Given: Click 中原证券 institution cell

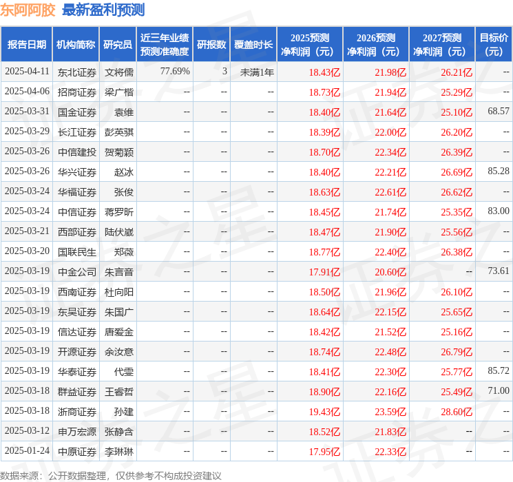Looking at the screenshot, I should coord(77,452).
